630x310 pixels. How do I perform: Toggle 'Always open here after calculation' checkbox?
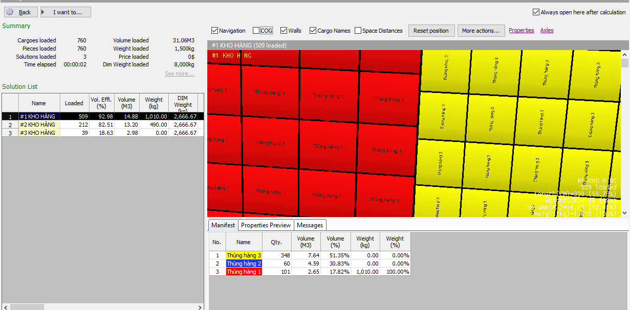(536, 12)
